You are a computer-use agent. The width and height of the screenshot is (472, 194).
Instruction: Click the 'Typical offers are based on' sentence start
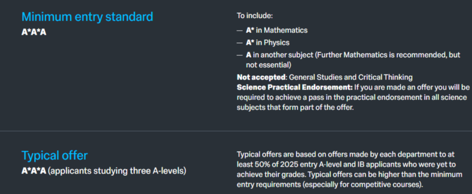[x=280, y=154]
